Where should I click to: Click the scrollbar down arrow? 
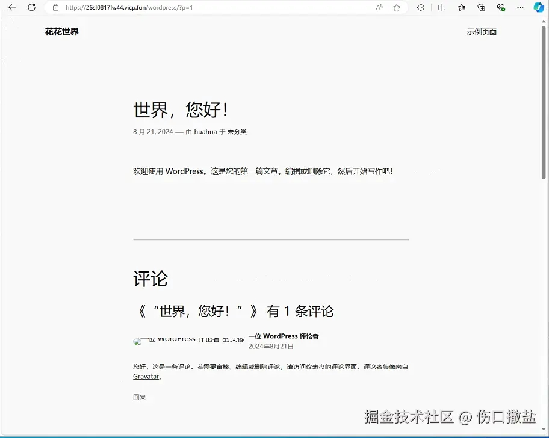pos(544,428)
